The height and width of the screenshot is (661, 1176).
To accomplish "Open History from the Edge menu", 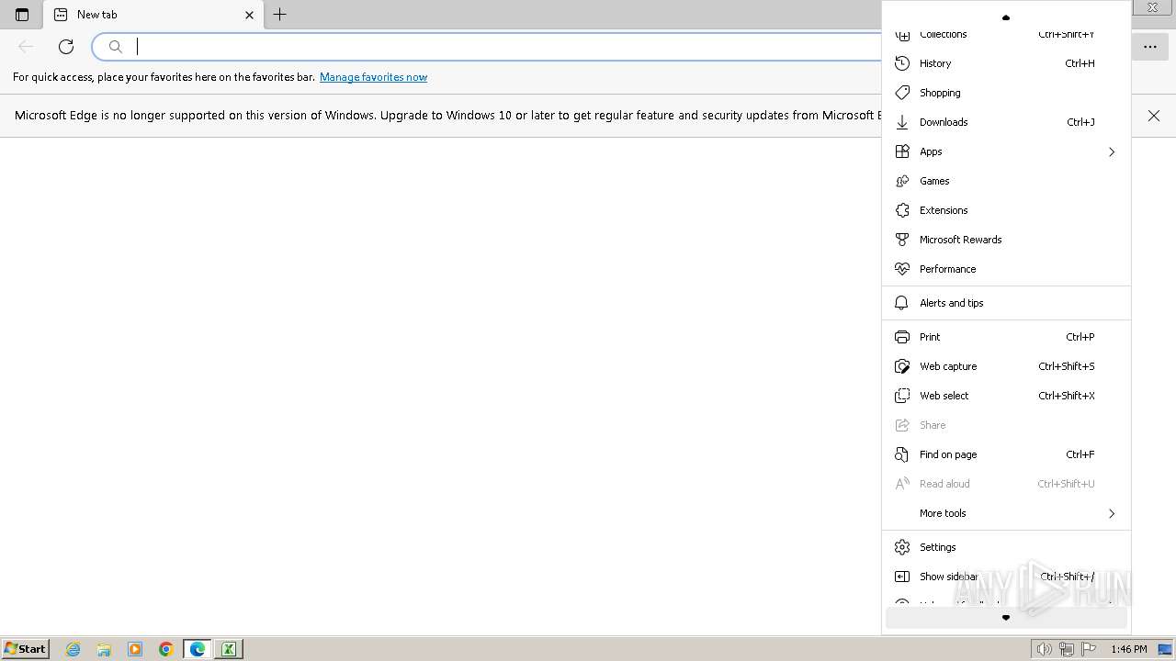I will 1006,63.
